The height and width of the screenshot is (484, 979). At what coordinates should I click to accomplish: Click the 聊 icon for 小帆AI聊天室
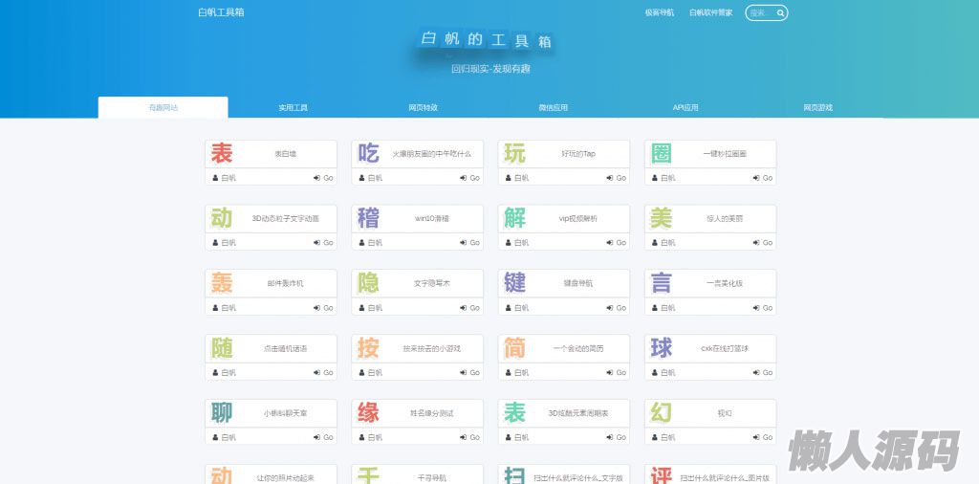[x=222, y=413]
